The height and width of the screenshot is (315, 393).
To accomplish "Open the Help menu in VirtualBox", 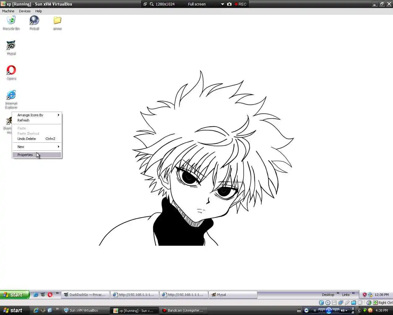I will [38, 11].
